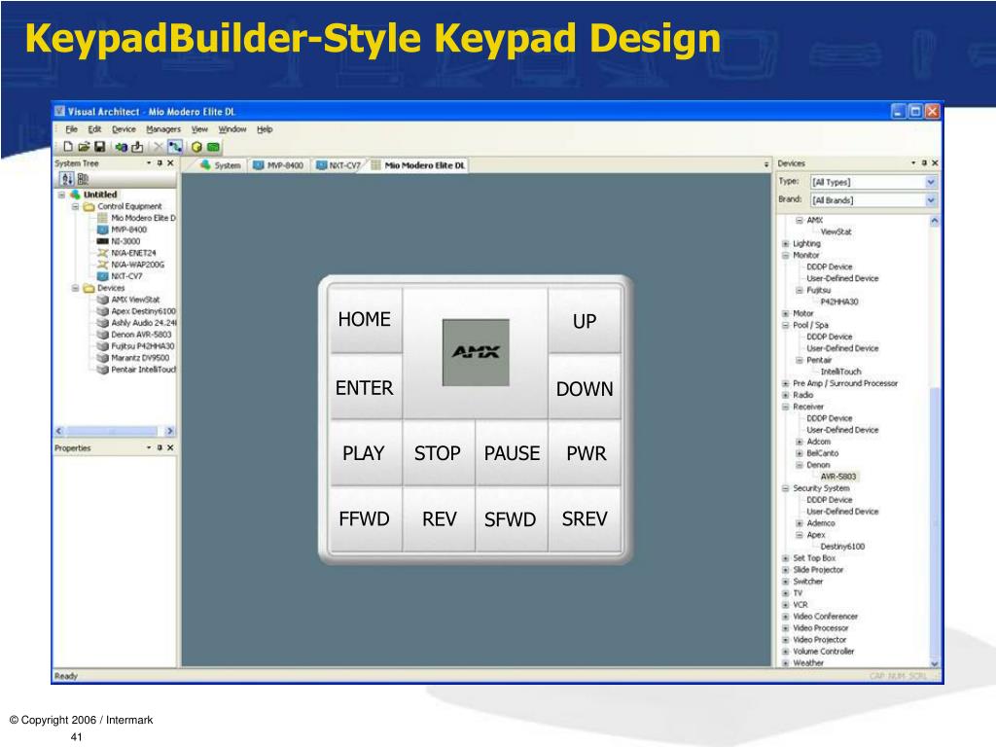Click the yellow cube toolbar icon
Viewport: 996px width, 747px height.
[196, 147]
